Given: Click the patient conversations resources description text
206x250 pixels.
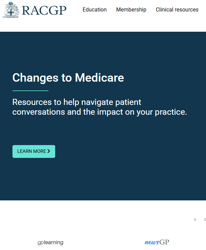Looking at the screenshot, I should (x=99, y=107).
